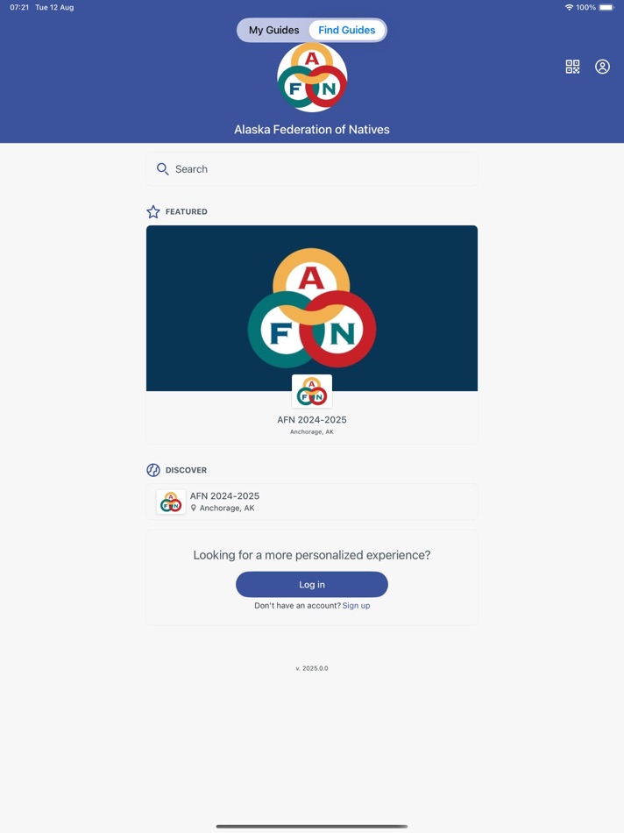Tap the battery indicator in the status bar
This screenshot has height=833, width=624.
pos(606,7)
